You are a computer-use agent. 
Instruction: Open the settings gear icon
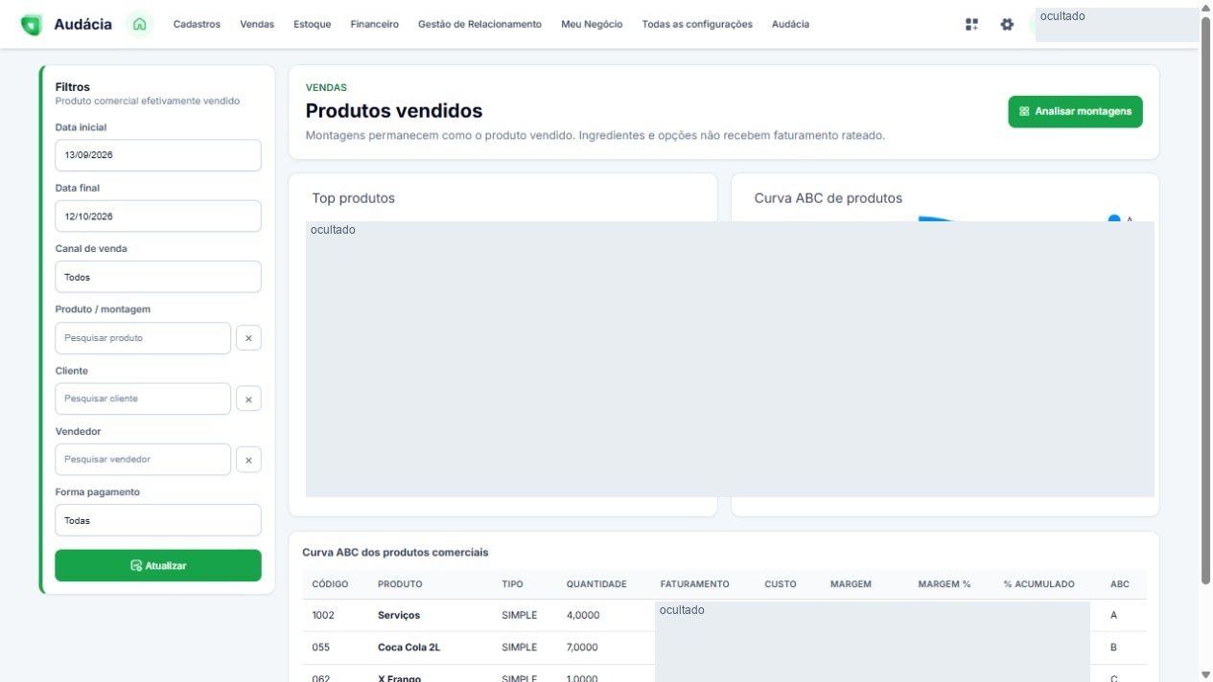point(1007,25)
